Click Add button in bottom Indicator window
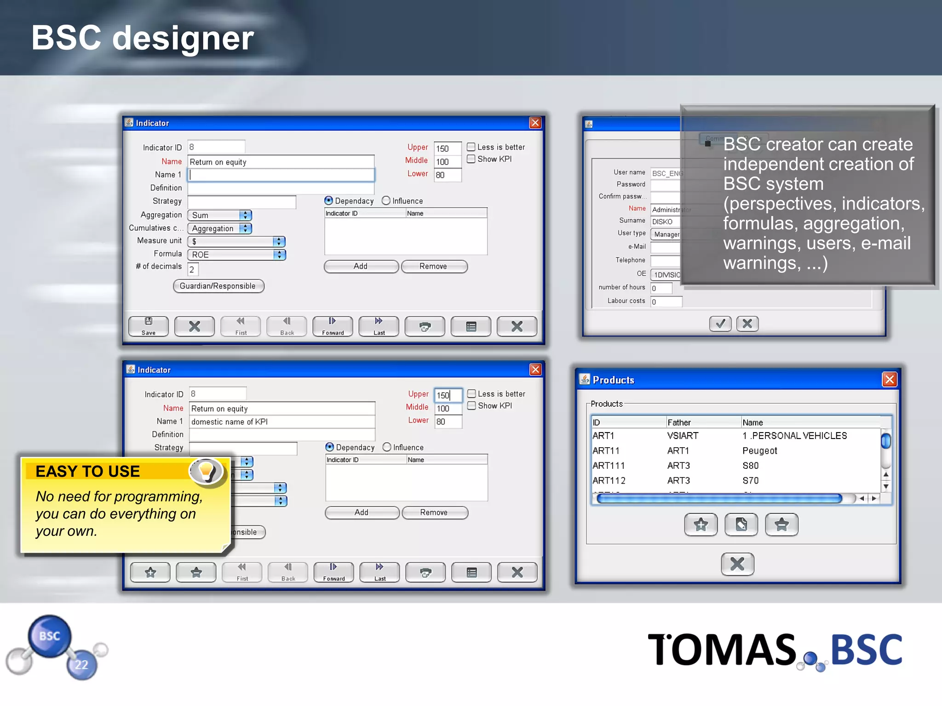This screenshot has width=942, height=706. tap(362, 512)
